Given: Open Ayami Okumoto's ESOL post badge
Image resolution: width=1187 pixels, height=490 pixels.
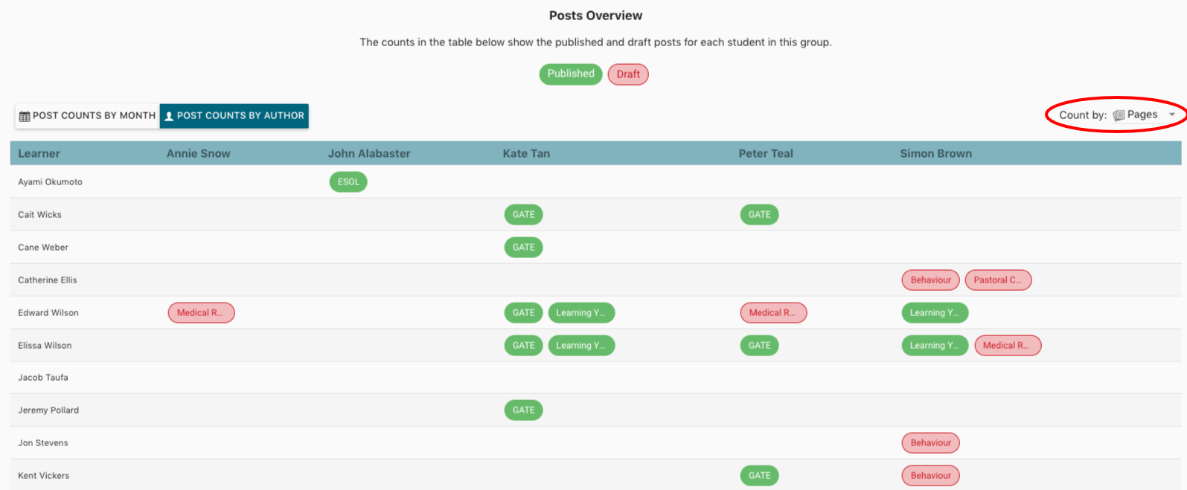Looking at the screenshot, I should (348, 182).
